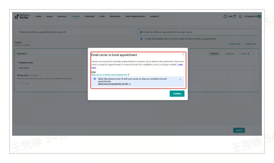Screen dimensions: 274x163
Task: Click the 'Email carrier to book appointment' title
Action: click(x=114, y=55)
